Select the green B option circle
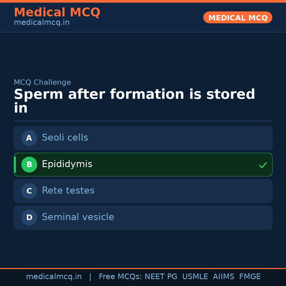Screen dimensions: 286x286 (x=29, y=164)
